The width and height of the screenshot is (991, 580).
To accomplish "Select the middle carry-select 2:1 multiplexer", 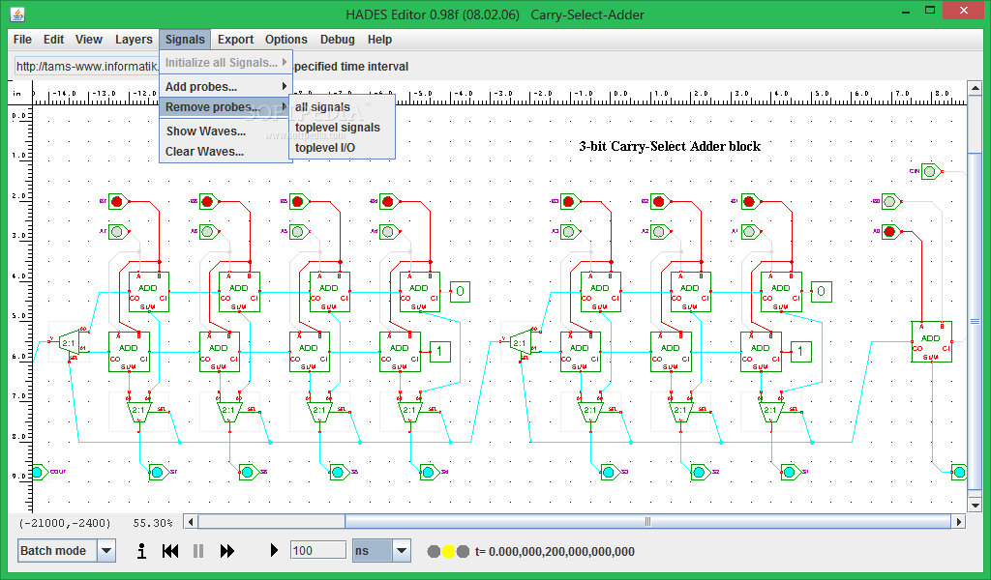I will click(x=520, y=343).
